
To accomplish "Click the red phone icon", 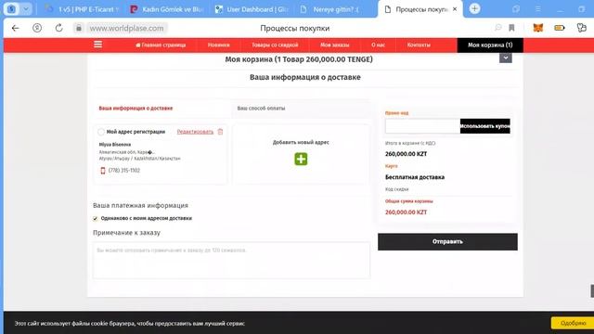I will pyautogui.click(x=103, y=171).
